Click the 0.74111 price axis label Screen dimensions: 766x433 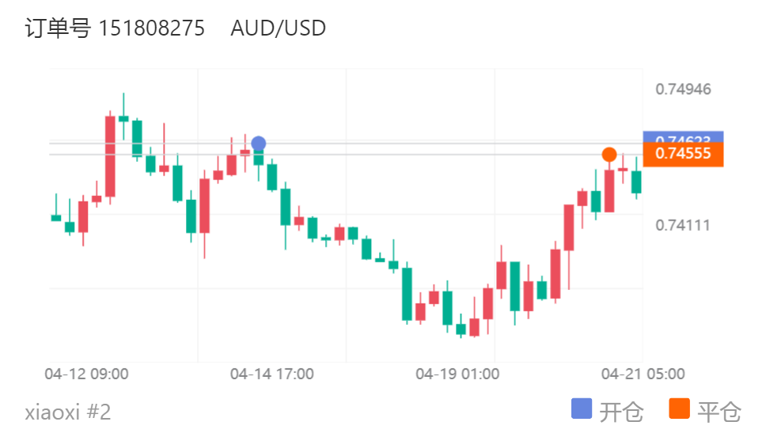683,225
